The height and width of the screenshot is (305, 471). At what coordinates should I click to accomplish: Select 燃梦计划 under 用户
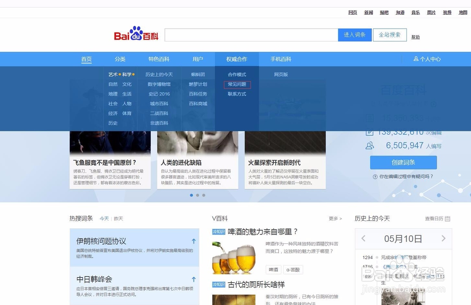tap(198, 84)
